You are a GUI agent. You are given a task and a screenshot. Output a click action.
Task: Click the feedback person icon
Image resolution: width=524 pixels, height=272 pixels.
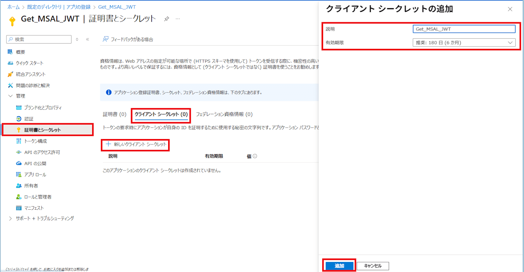[105, 39]
